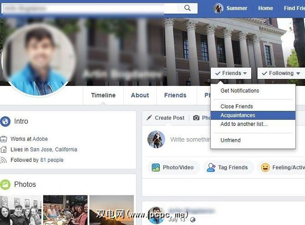The width and height of the screenshot is (305, 225).
Task: Click the pencil Create Post icon
Action: 149,118
